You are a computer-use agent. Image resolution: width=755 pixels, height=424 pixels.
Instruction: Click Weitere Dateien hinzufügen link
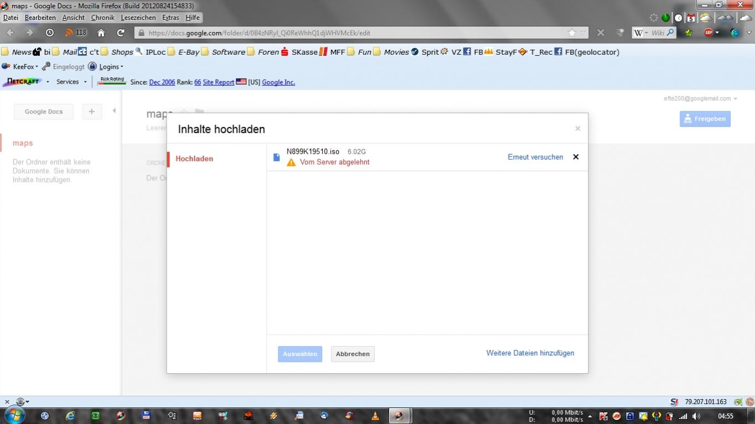(530, 353)
